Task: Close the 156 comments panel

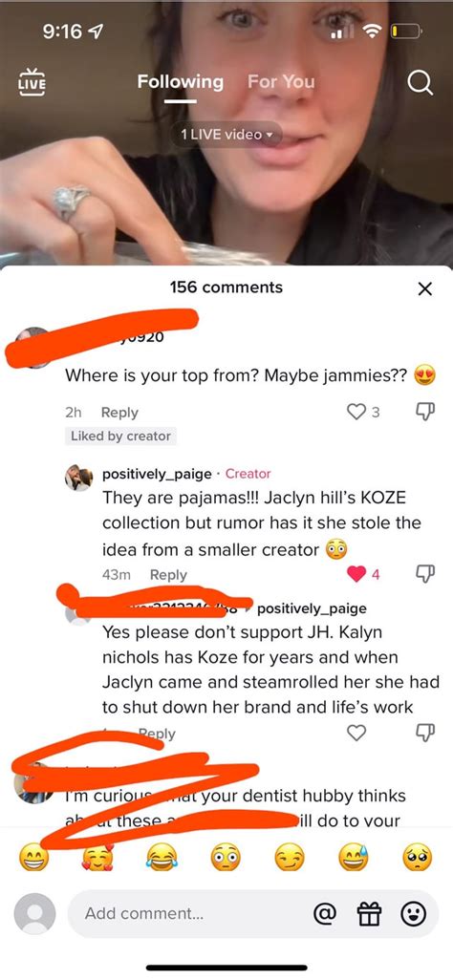Action: coord(425,288)
